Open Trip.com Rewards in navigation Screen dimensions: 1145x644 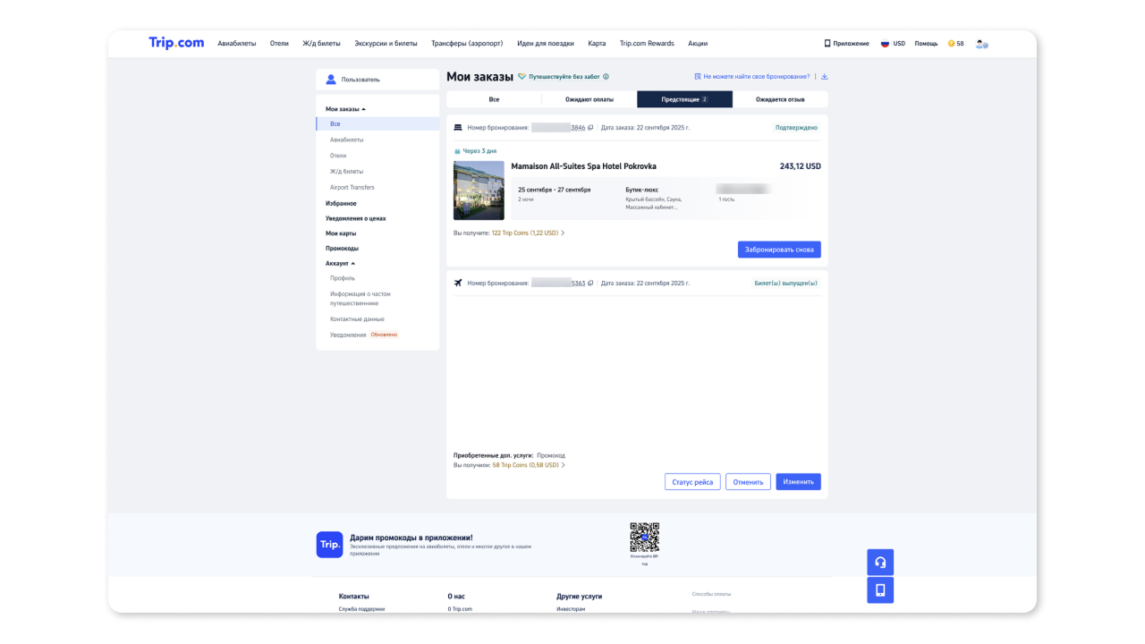[x=647, y=43]
